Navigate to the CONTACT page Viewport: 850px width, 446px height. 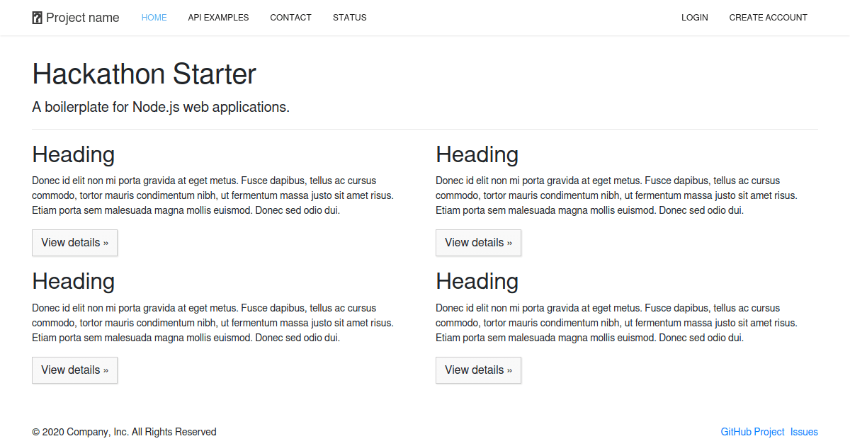coord(290,18)
